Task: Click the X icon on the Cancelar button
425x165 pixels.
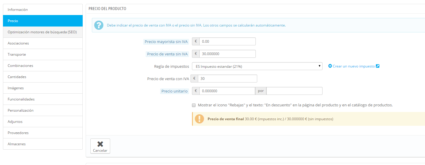Action: [x=100, y=144]
